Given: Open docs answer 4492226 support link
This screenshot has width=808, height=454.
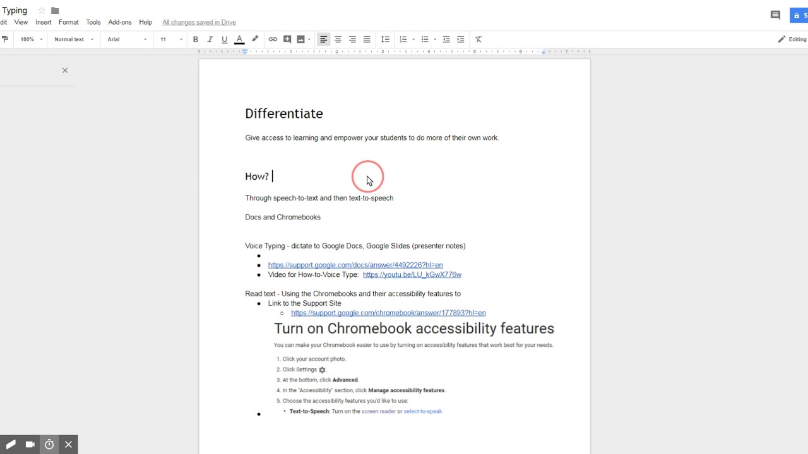Looking at the screenshot, I should click(x=355, y=265).
